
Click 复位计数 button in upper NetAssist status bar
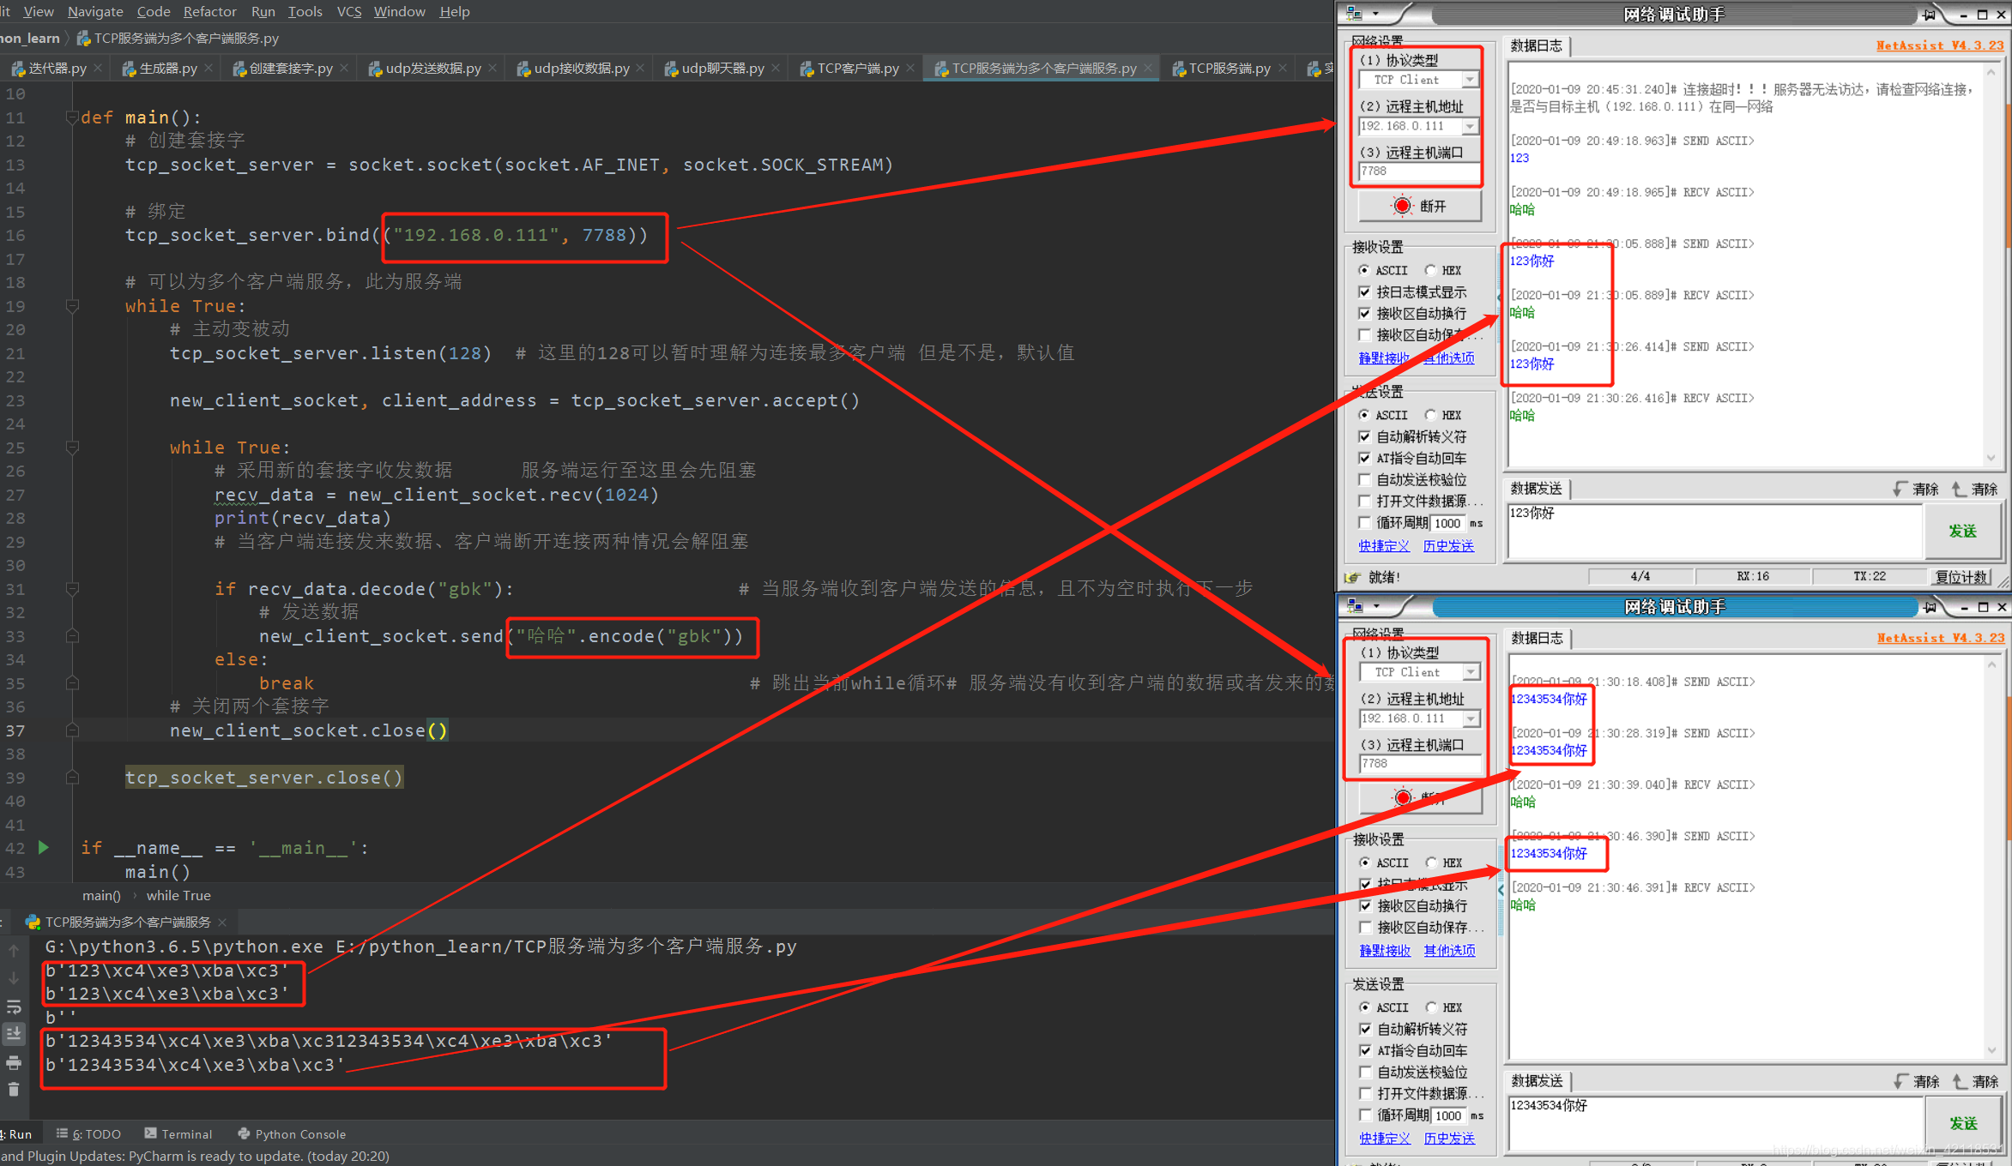pos(1961,576)
